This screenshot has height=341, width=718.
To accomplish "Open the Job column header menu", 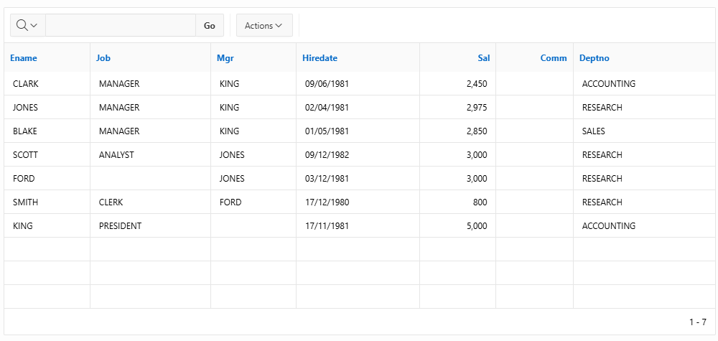I will (x=103, y=58).
